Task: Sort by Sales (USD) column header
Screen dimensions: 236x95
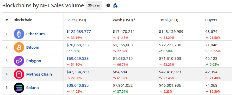Action: click(76, 20)
